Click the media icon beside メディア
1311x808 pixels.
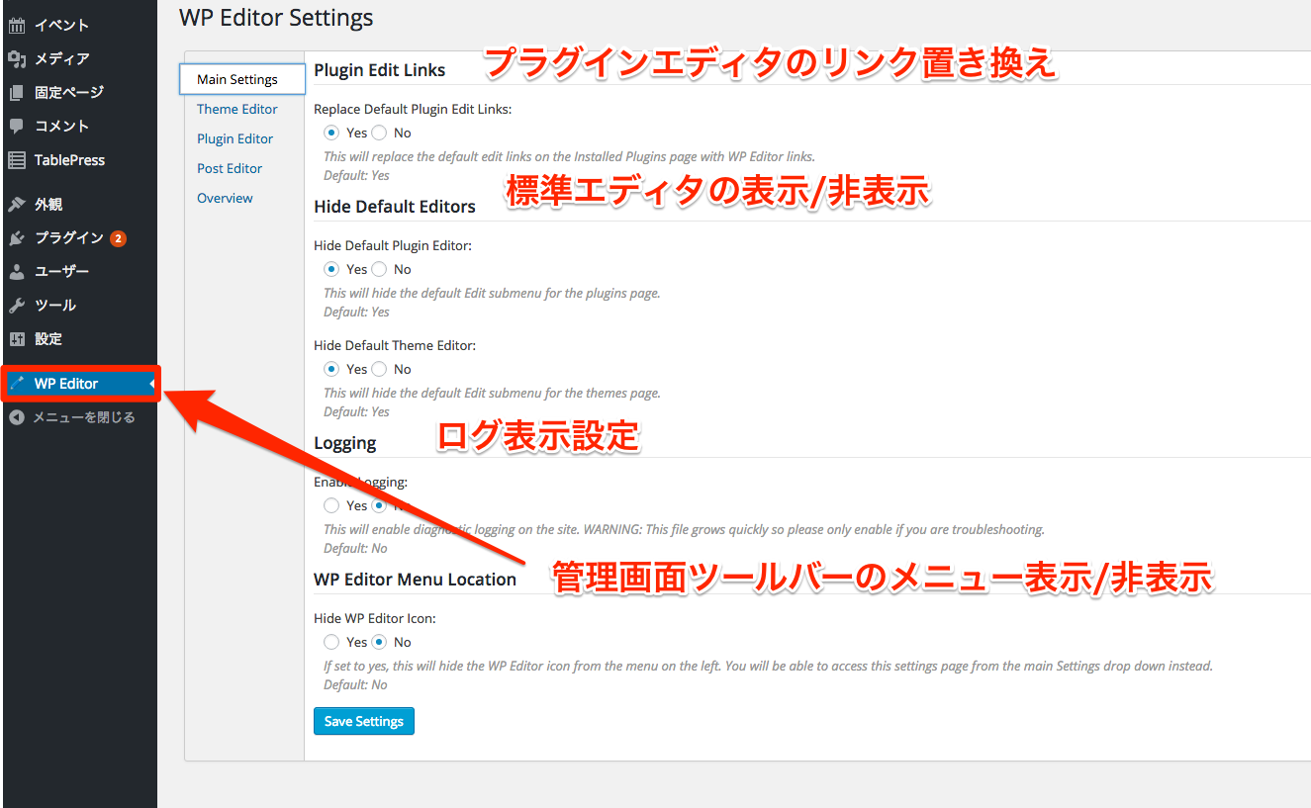(17, 59)
